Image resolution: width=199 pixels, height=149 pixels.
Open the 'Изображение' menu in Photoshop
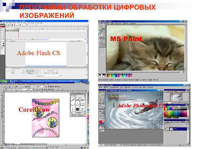click(114, 87)
